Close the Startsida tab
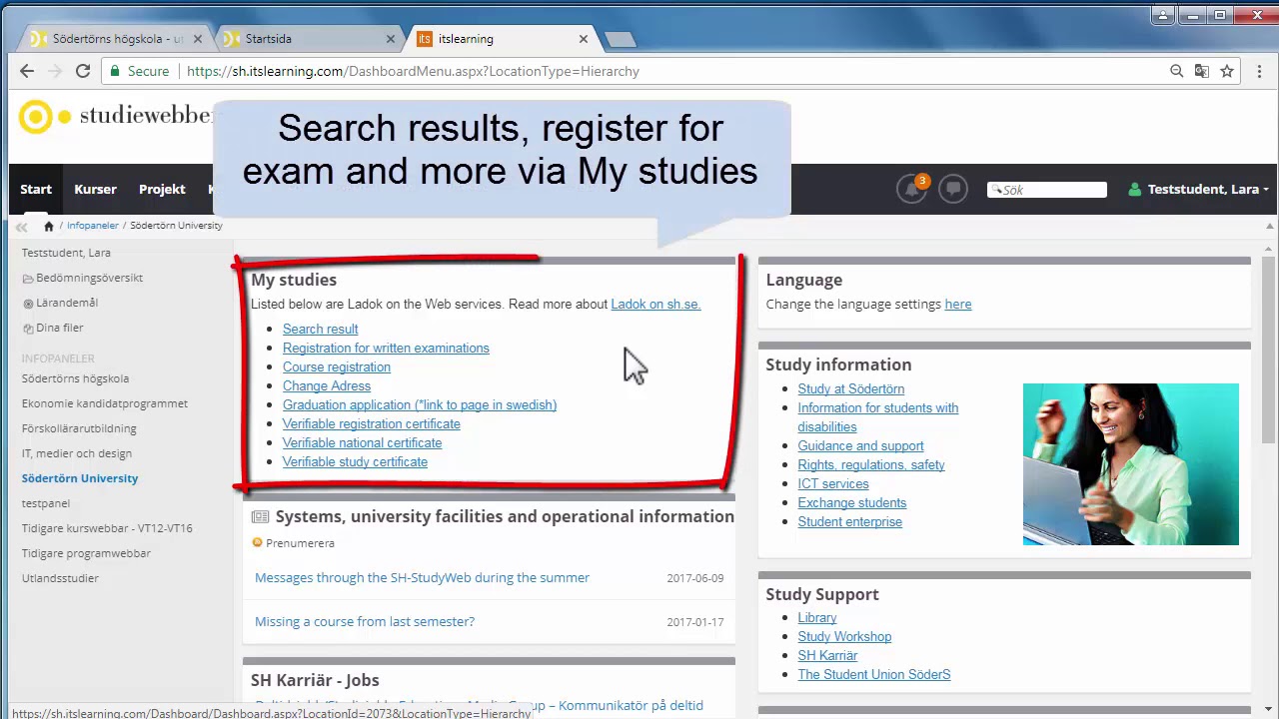Image resolution: width=1279 pixels, height=719 pixels. 391,39
